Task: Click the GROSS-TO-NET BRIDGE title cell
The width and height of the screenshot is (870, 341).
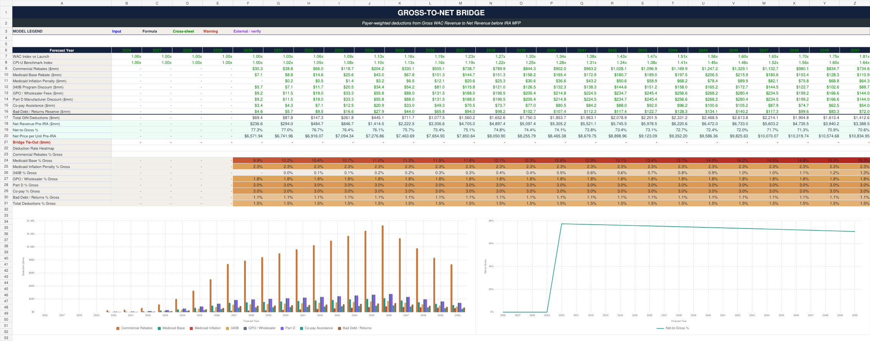Action: pos(441,13)
